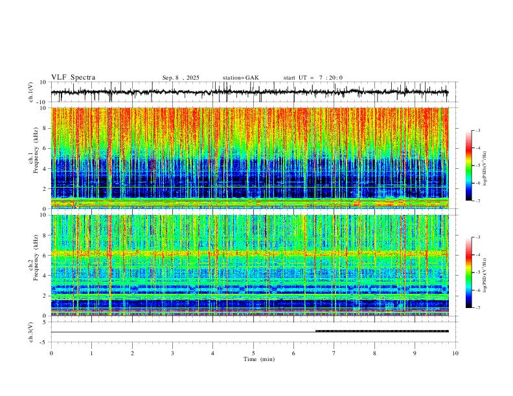The height and width of the screenshot is (396, 513).
Task: Click the "station=GAK" header label
Action: click(x=240, y=78)
